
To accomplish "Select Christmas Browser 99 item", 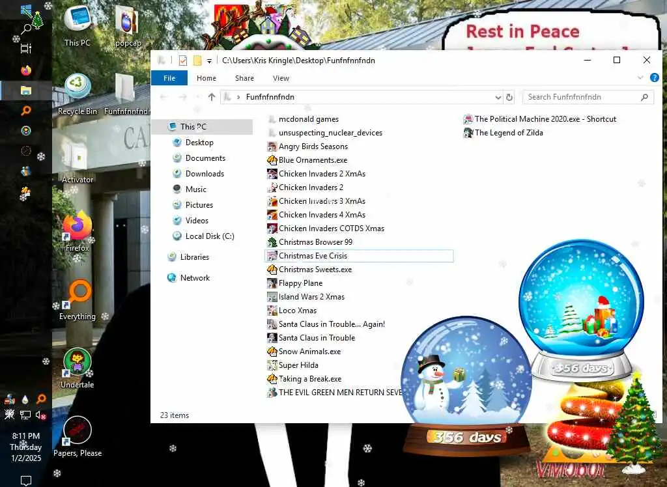I will tap(309, 242).
